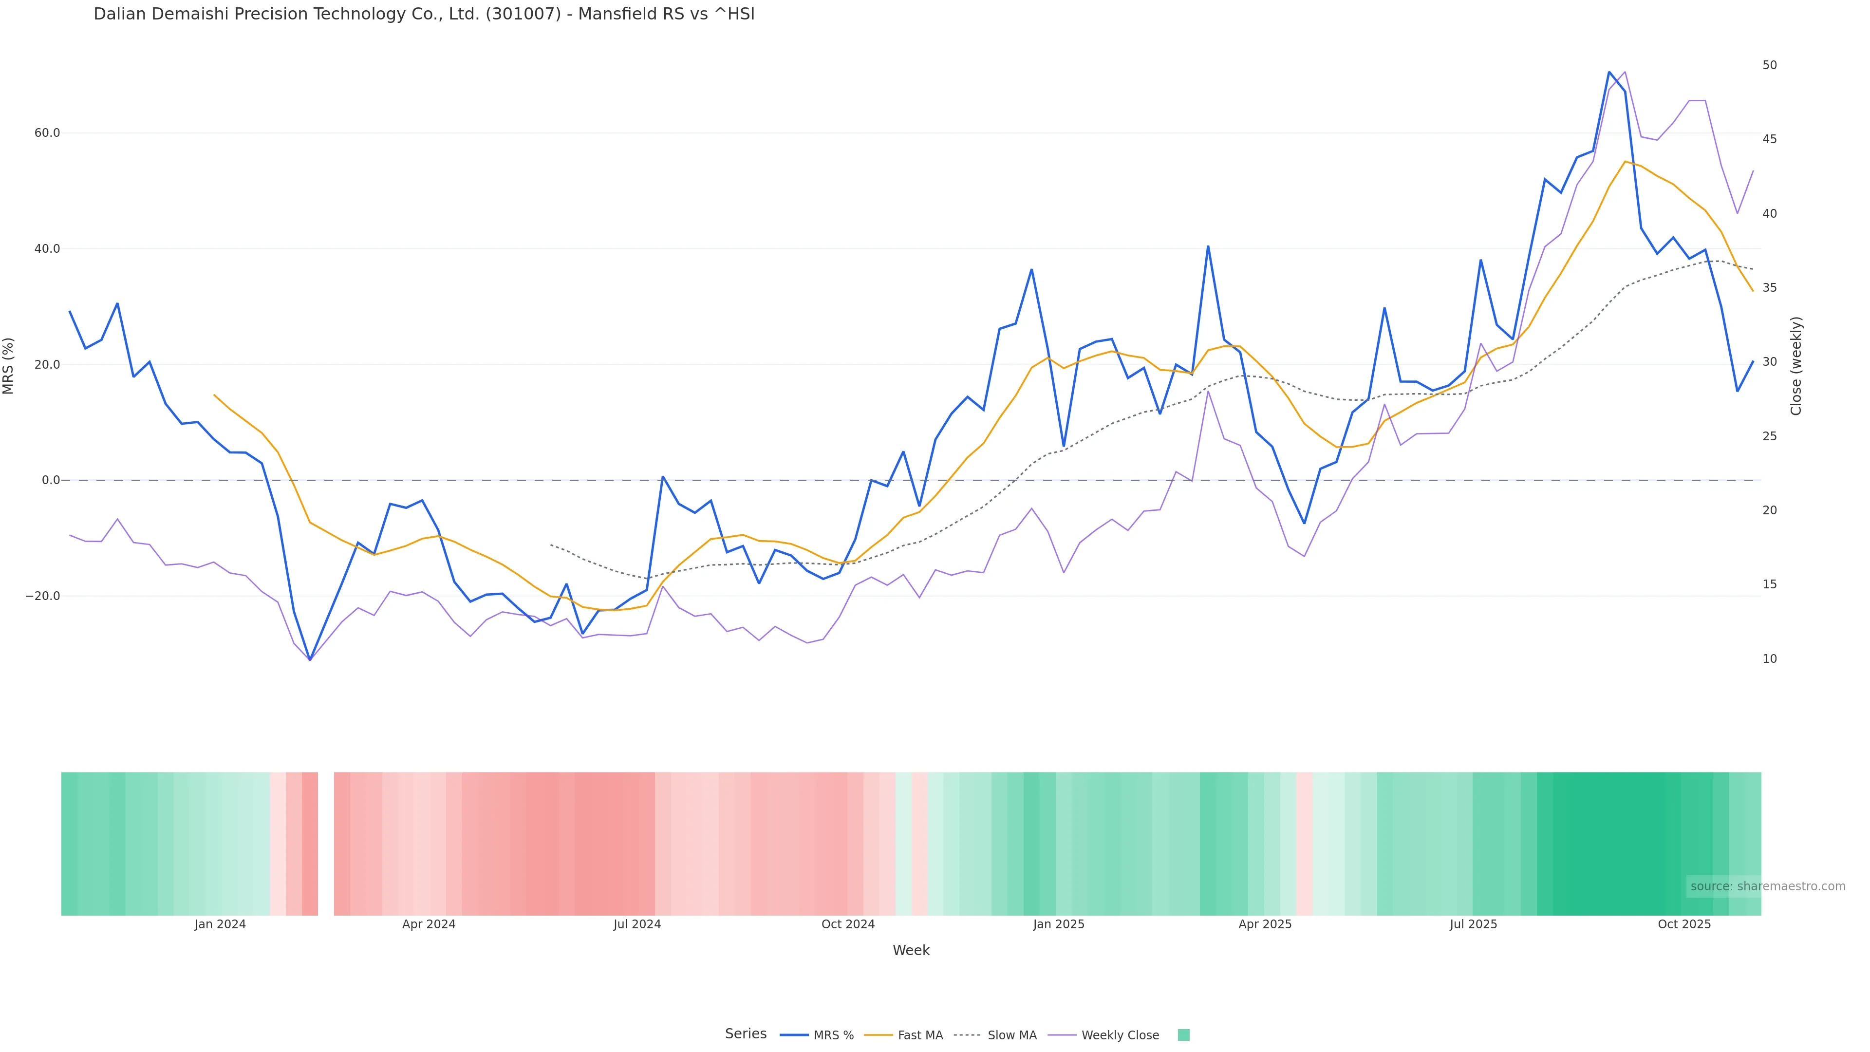Click the MRS (%) left axis title
Screen dimensions: 1870x1052
[9, 366]
